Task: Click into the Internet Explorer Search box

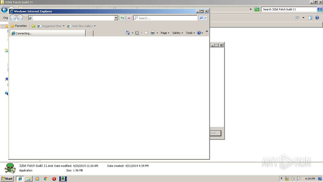Action: pos(165,18)
